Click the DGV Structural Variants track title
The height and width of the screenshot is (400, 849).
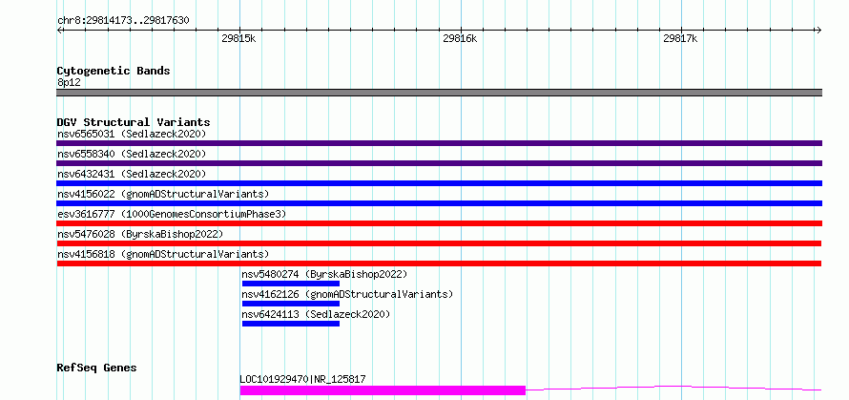pos(134,122)
